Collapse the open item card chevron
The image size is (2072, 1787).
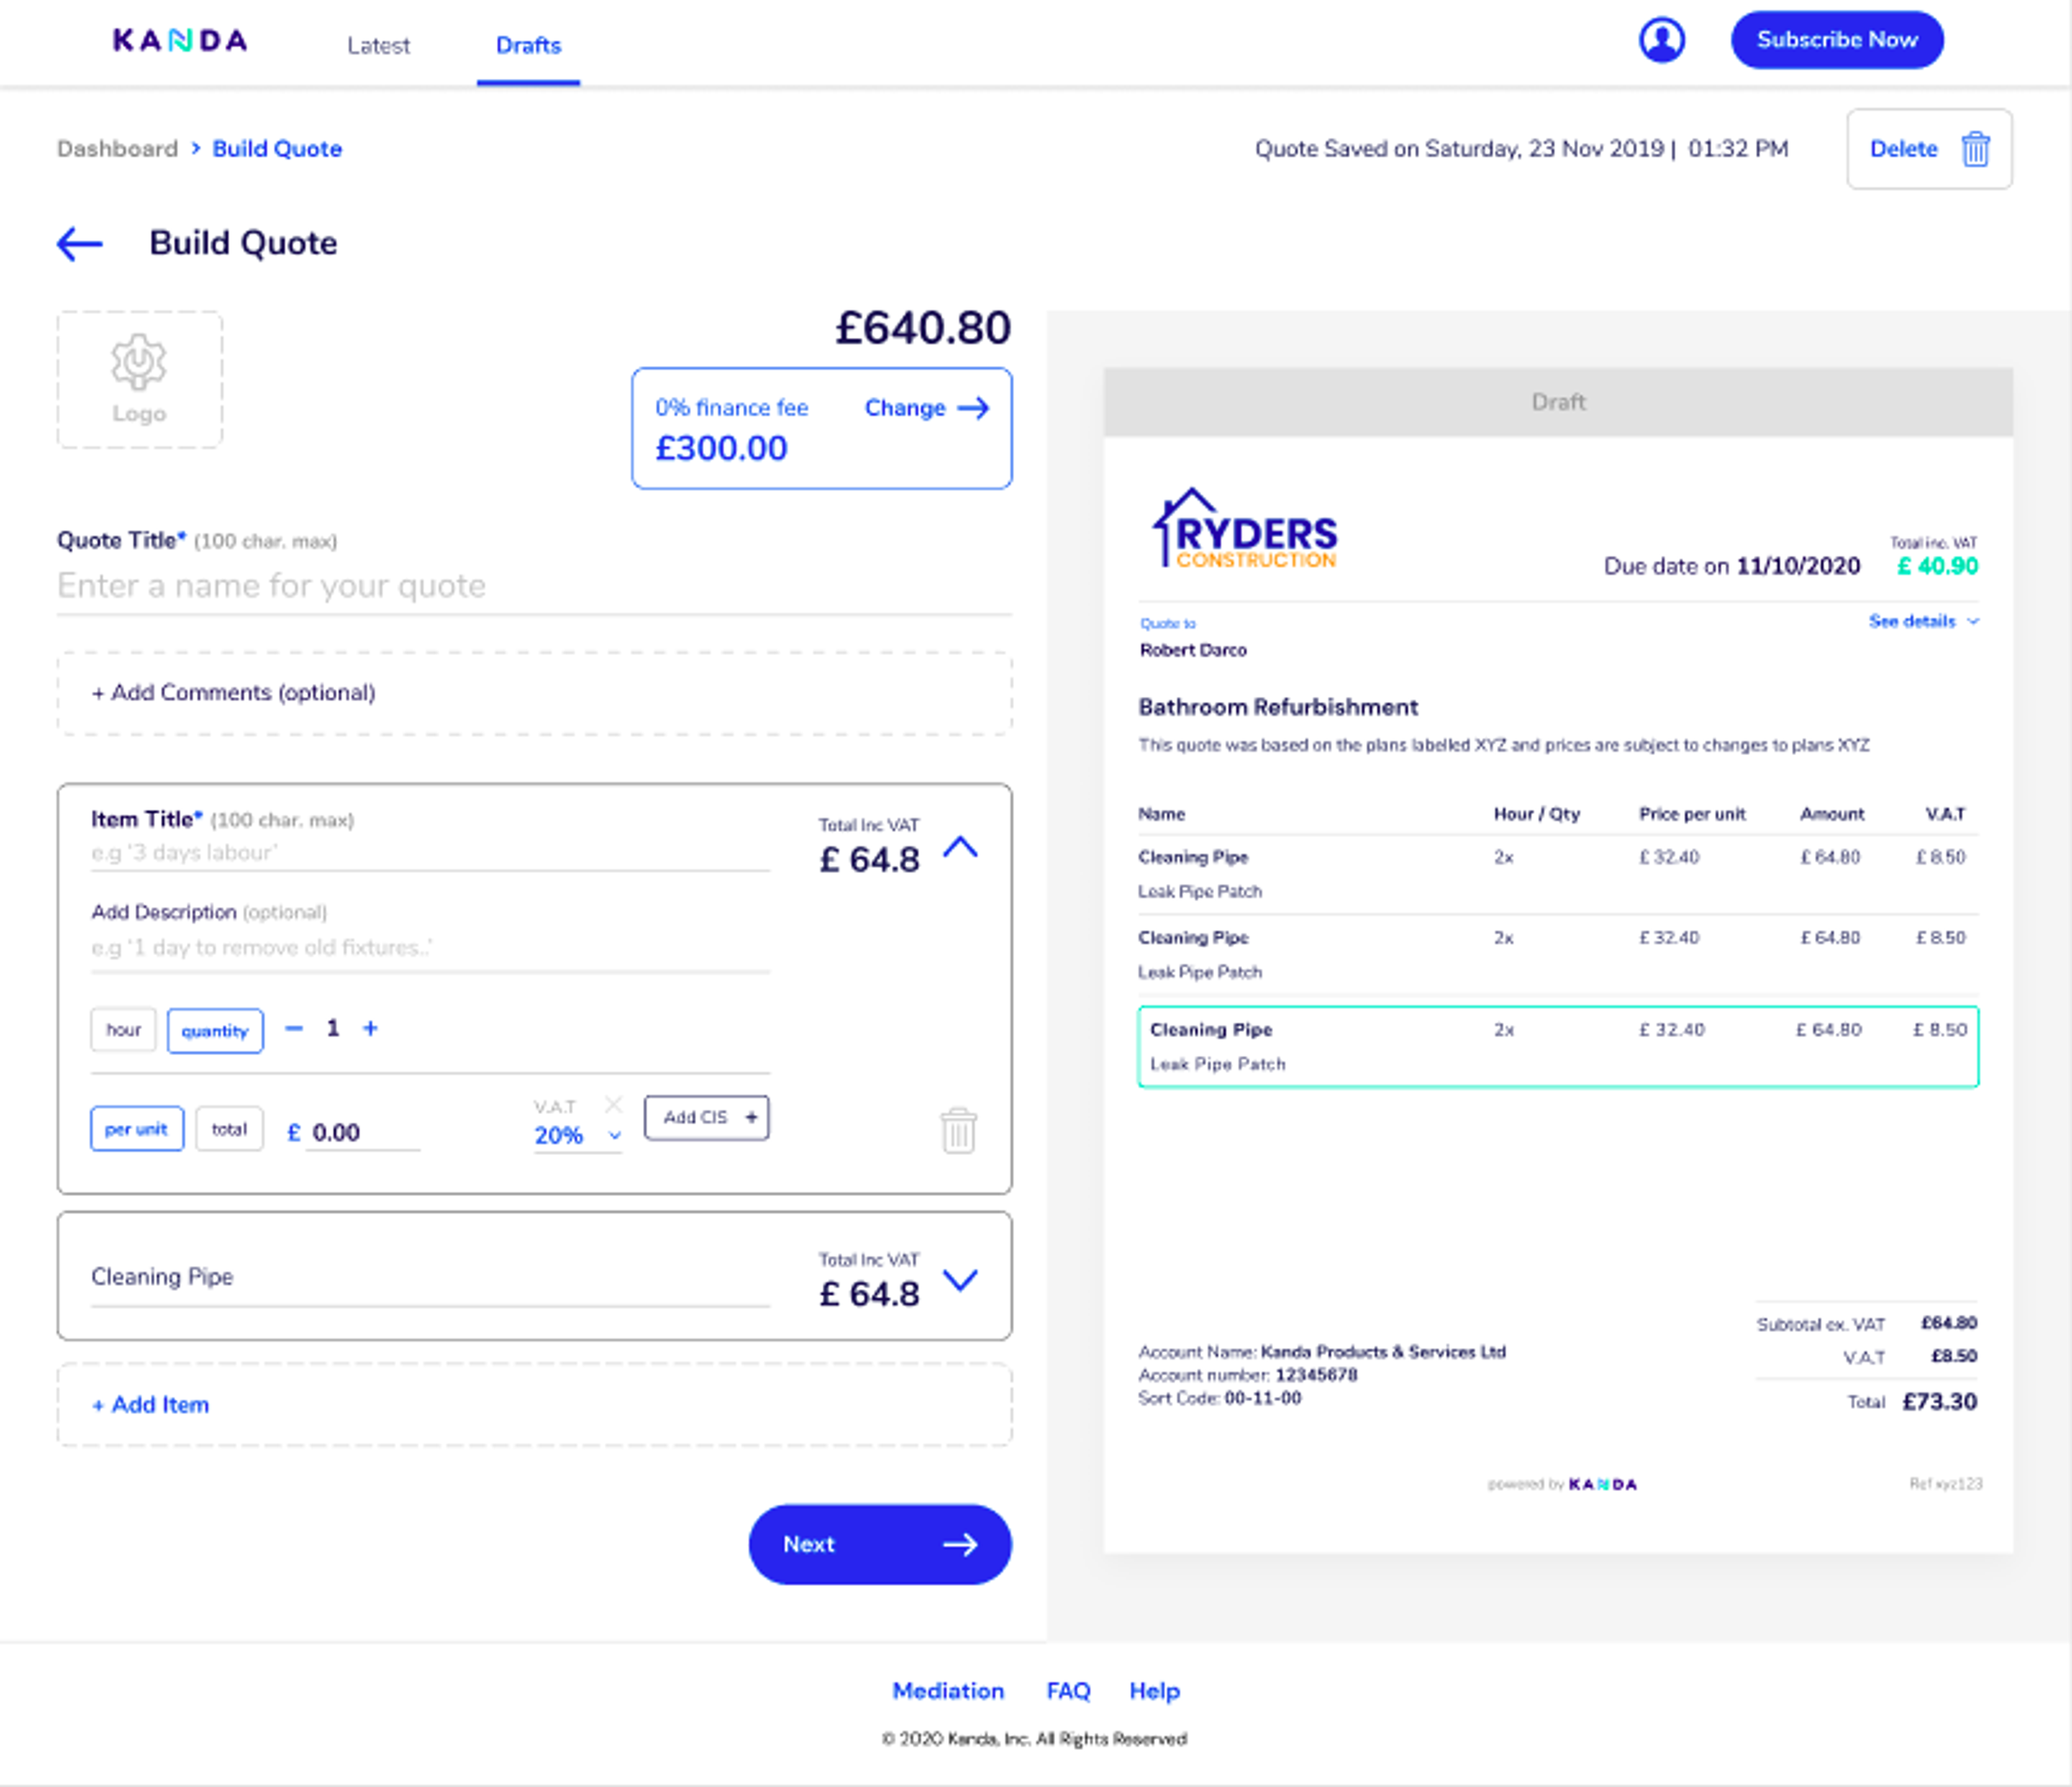pyautogui.click(x=960, y=848)
